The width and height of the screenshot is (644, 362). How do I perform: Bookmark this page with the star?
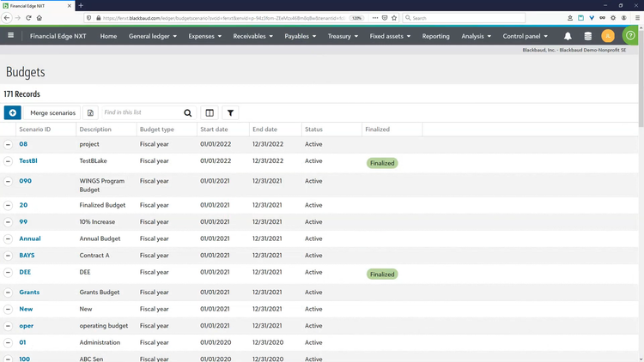tap(394, 18)
